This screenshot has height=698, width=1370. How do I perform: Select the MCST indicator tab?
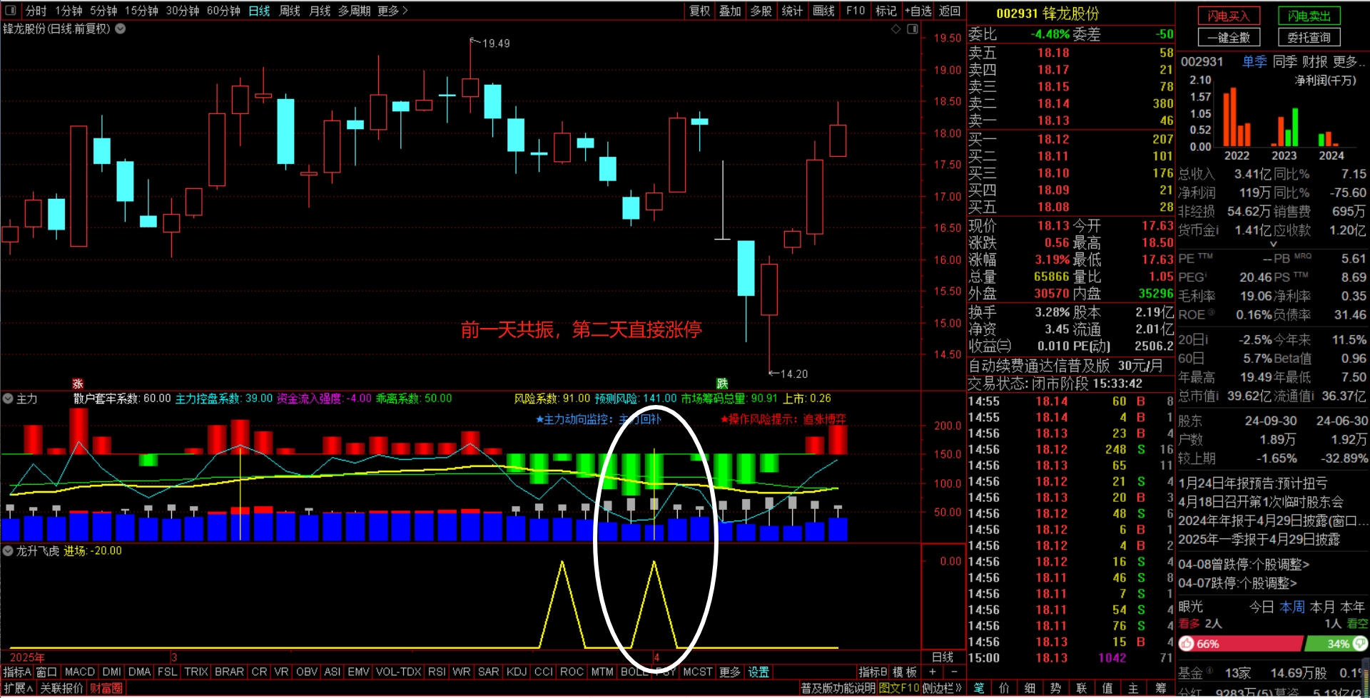pyautogui.click(x=697, y=672)
